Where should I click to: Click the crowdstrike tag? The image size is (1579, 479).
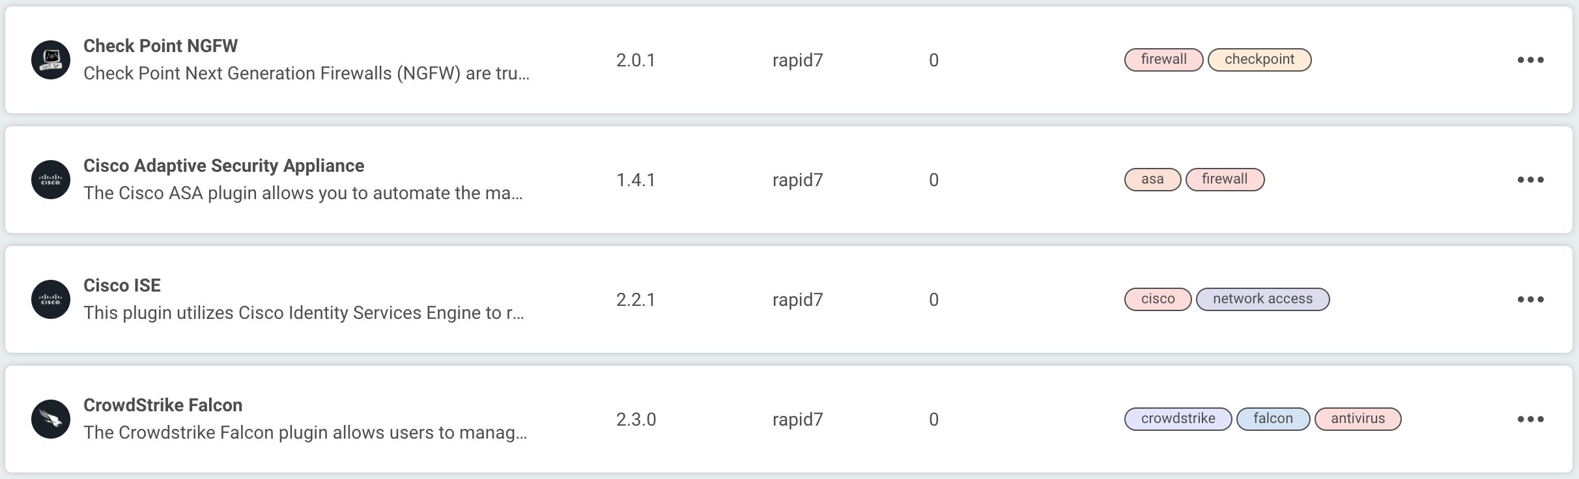click(1178, 418)
